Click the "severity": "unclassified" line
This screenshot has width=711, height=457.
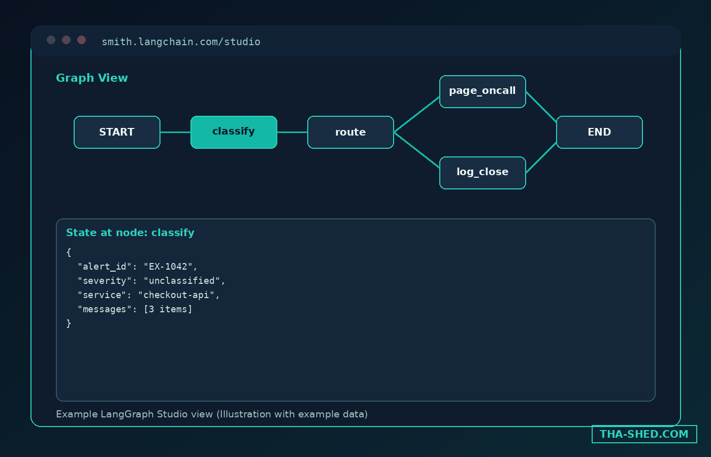pos(151,281)
